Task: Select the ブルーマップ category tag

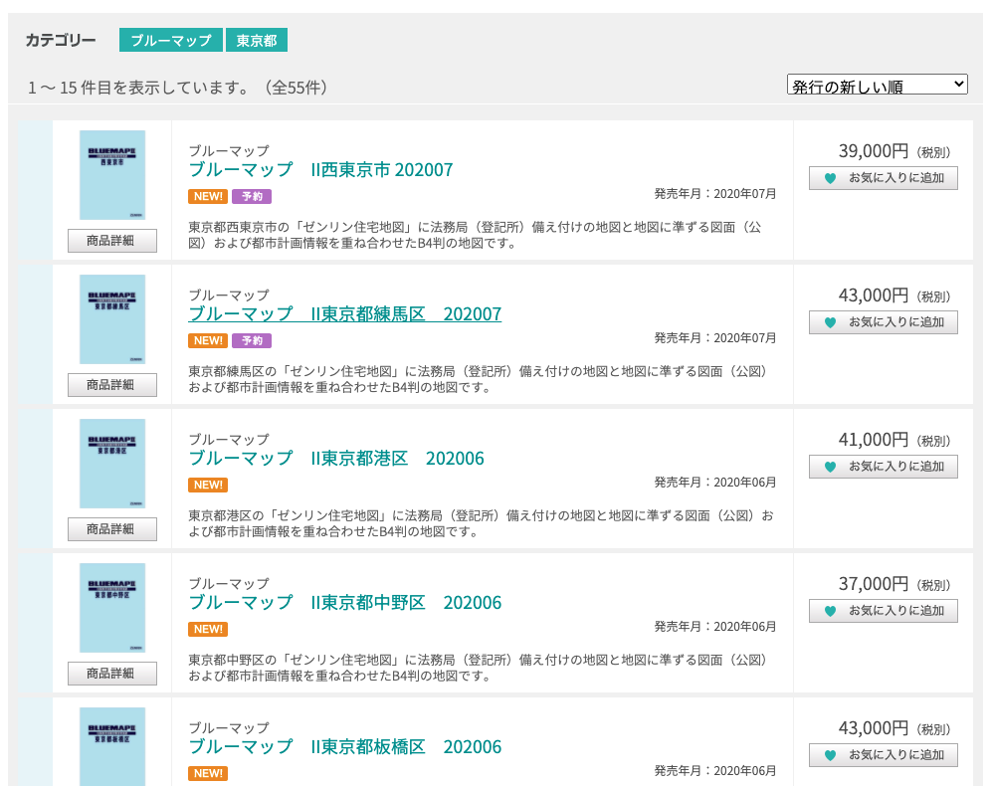Action: pyautogui.click(x=171, y=40)
